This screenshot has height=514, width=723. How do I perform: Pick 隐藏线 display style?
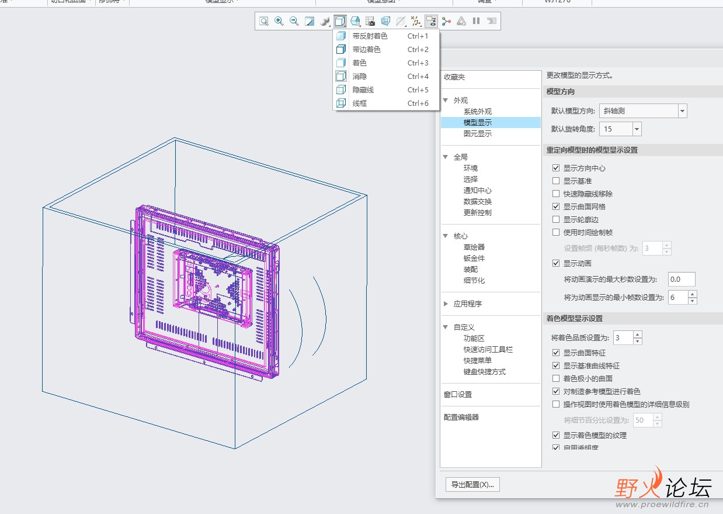(x=386, y=90)
